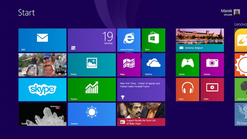Open the Sports tile with trophy icon

pyautogui.click(x=141, y=90)
